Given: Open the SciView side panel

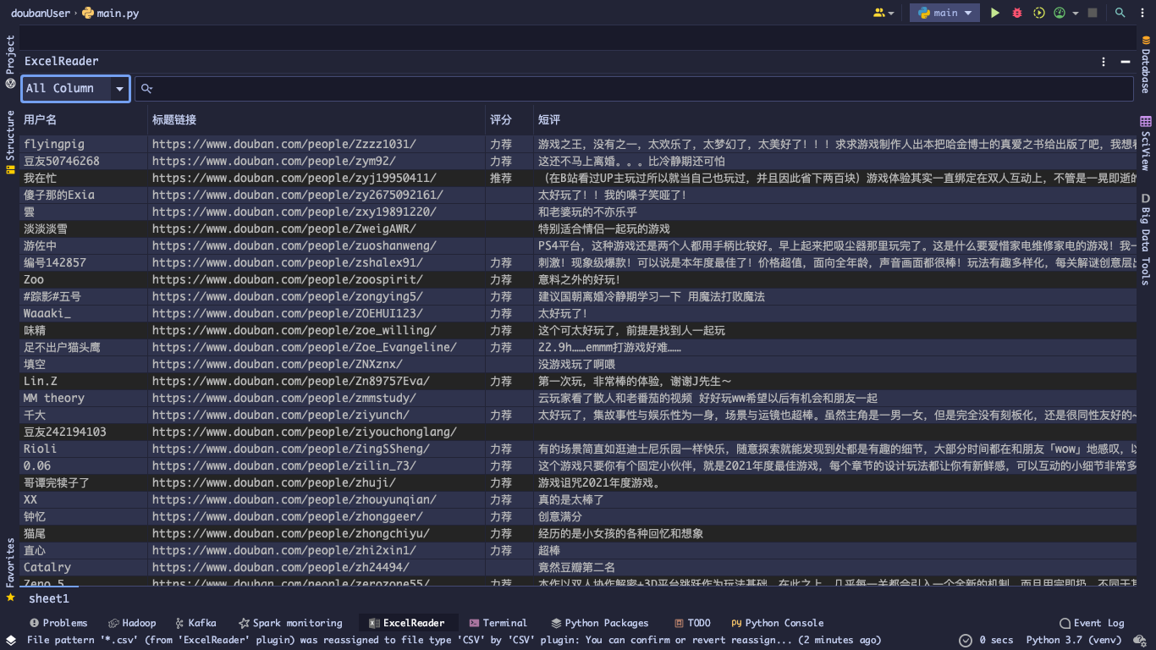Looking at the screenshot, I should [1146, 144].
